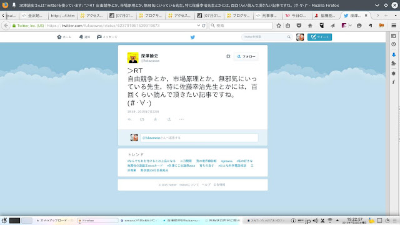The height and width of the screenshot is (225, 400).
Task: Click the paper-plane send icon in the toolbar
Action: [x=332, y=26]
